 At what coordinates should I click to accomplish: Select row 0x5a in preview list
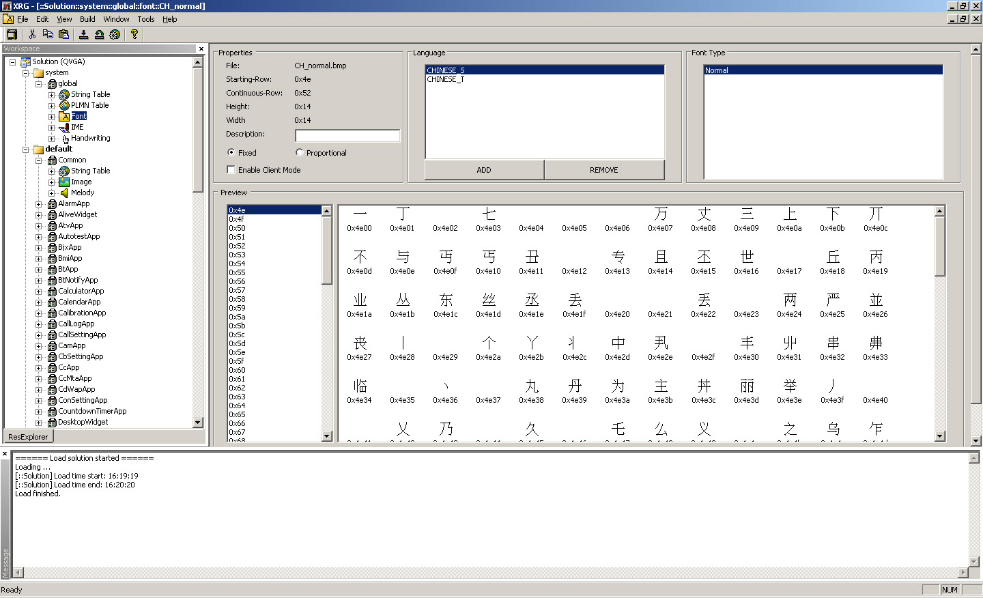tap(274, 317)
